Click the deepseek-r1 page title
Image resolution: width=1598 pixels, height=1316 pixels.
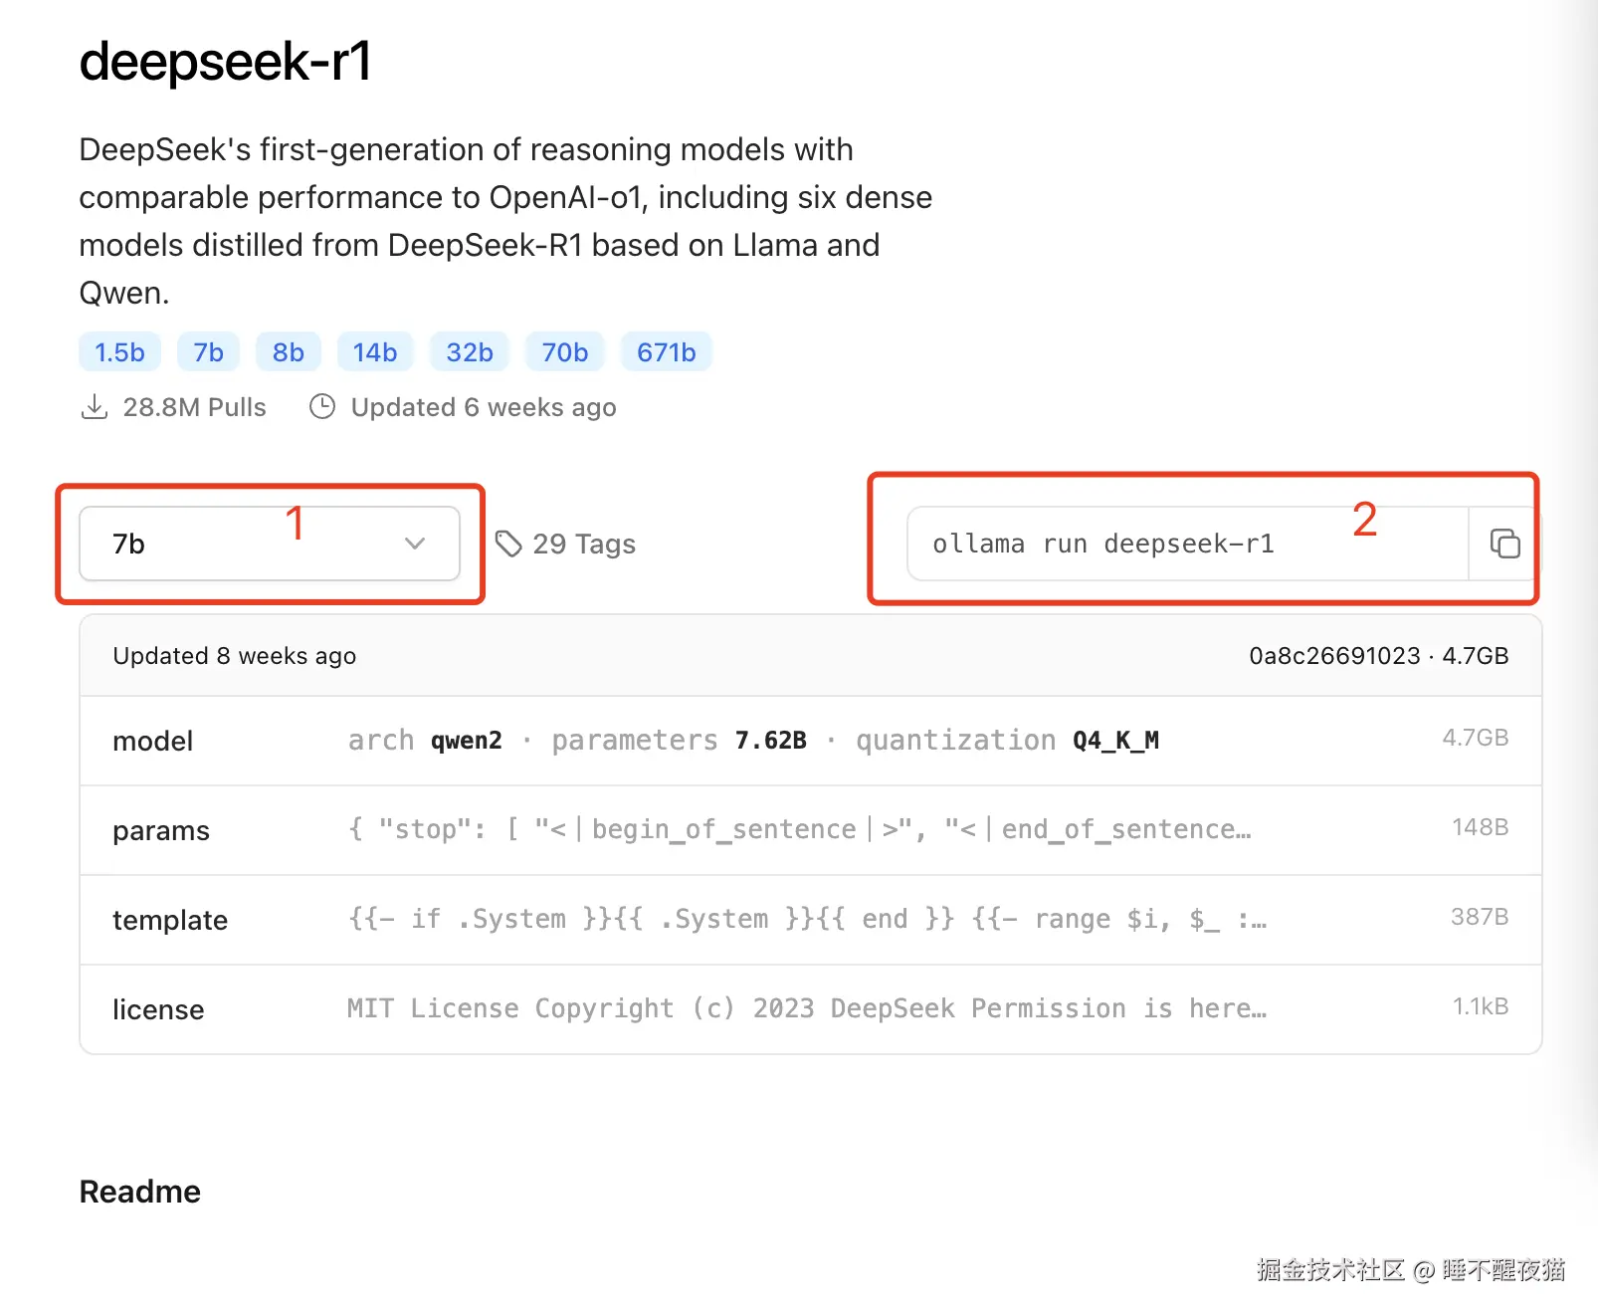[x=225, y=62]
